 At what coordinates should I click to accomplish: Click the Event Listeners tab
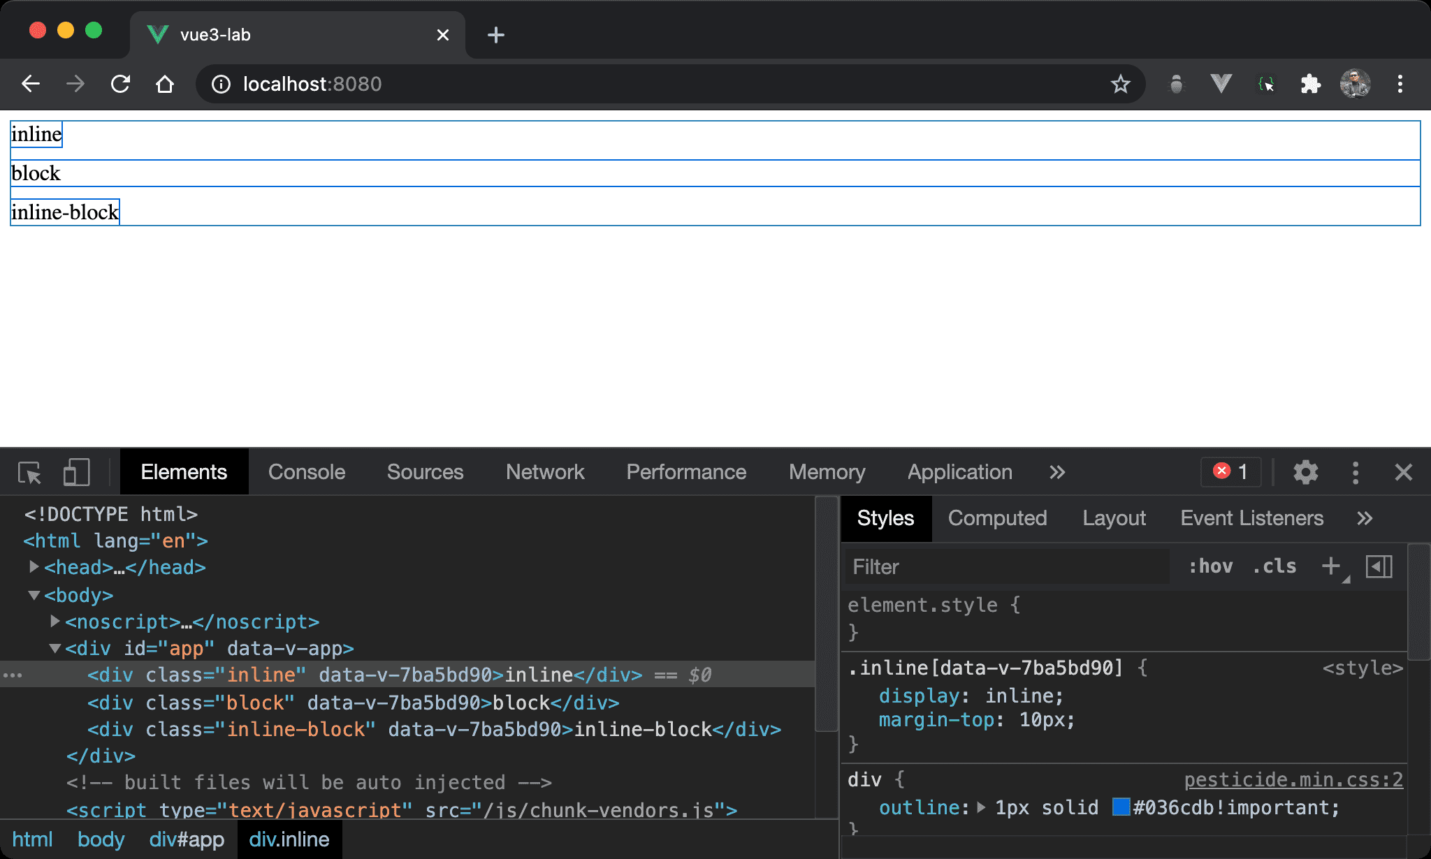1252,518
